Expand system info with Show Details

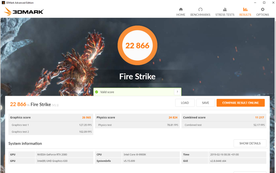[250, 143]
